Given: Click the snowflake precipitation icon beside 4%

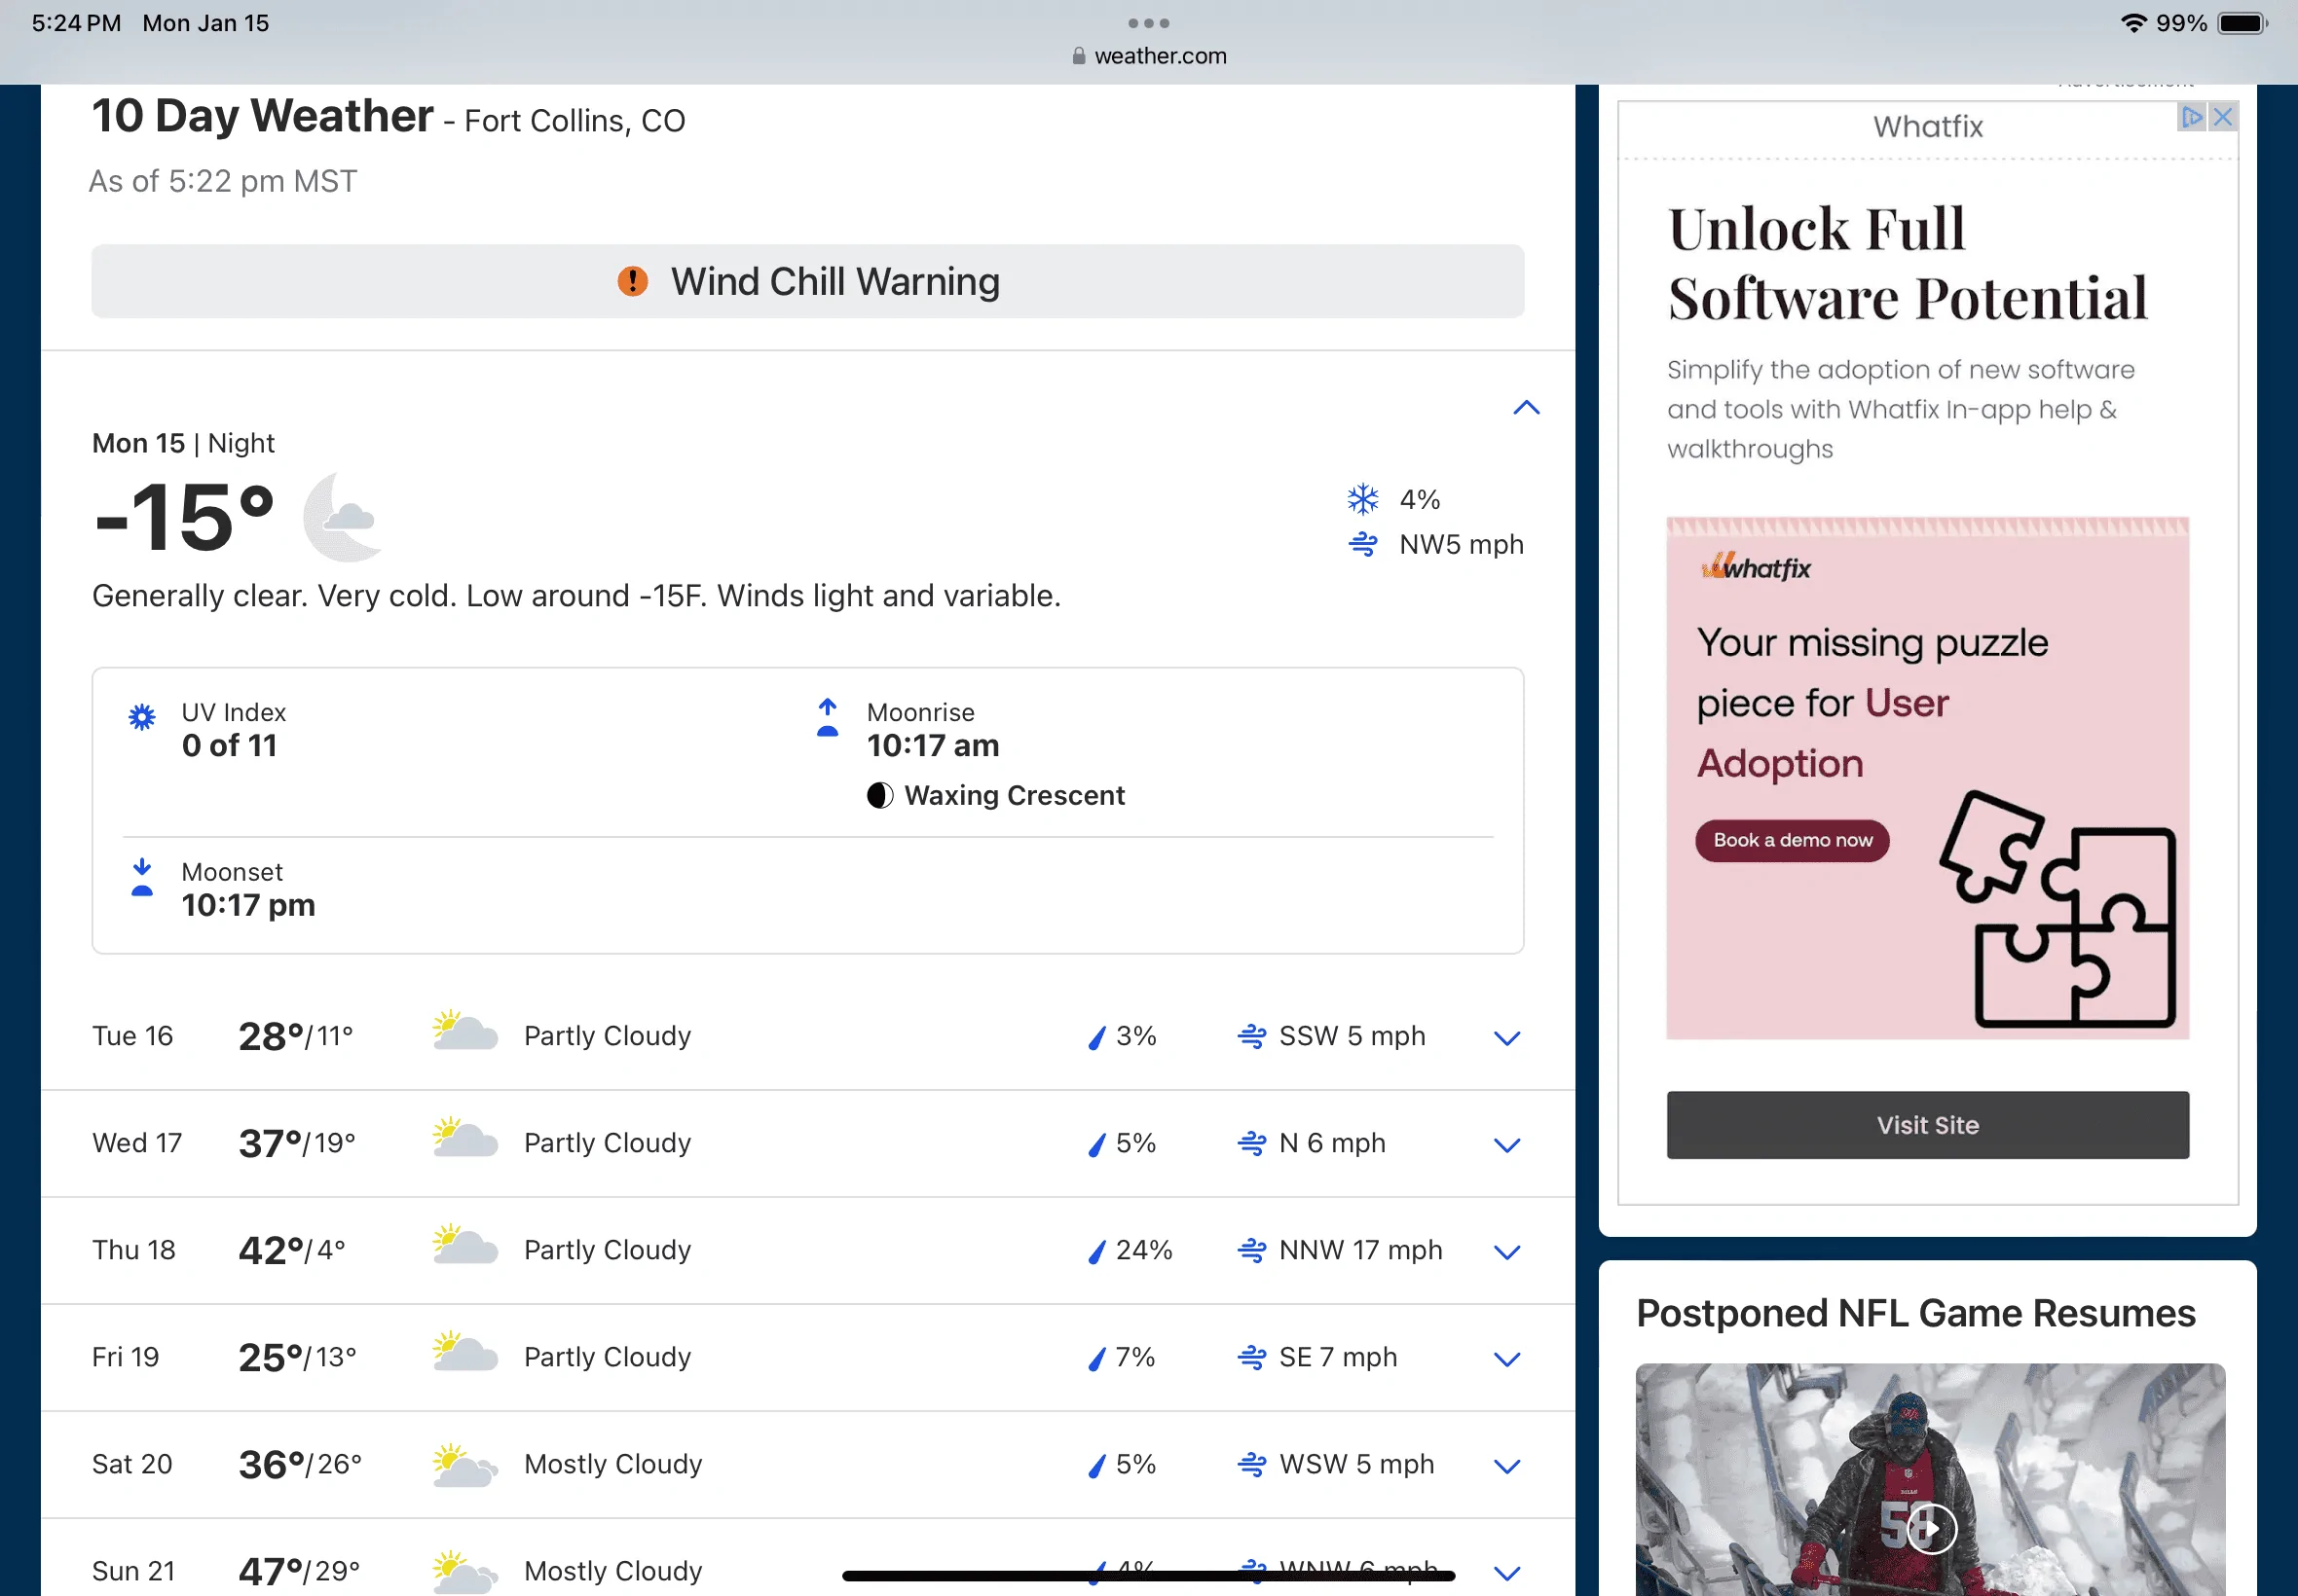Looking at the screenshot, I should [1362, 499].
